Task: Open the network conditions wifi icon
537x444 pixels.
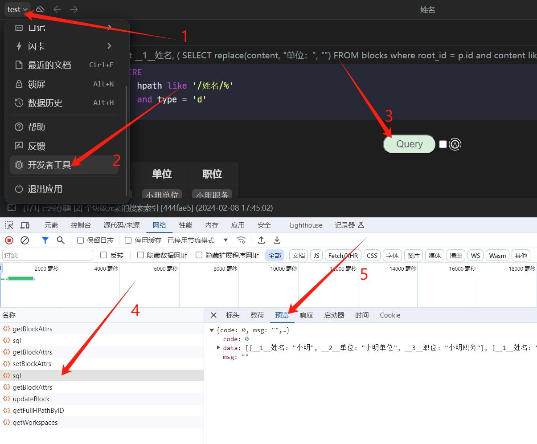Action: 241,240
